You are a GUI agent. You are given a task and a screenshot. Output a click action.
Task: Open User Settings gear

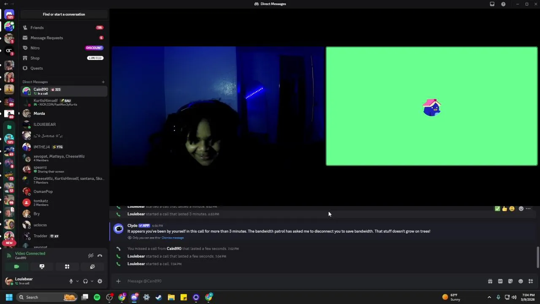pos(100,281)
